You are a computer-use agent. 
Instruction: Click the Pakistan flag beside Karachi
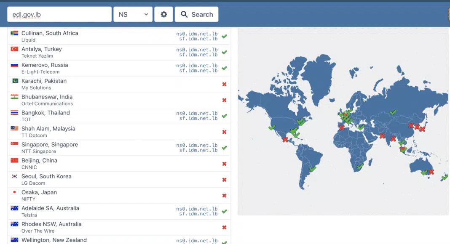coord(14,81)
